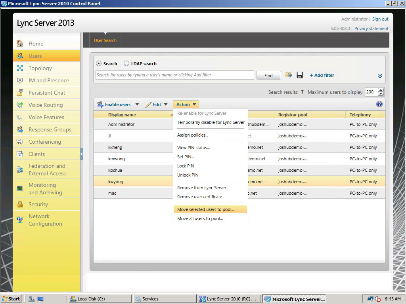Choose Temporarily disable for Lync Server
The image size is (406, 304).
[x=211, y=122]
